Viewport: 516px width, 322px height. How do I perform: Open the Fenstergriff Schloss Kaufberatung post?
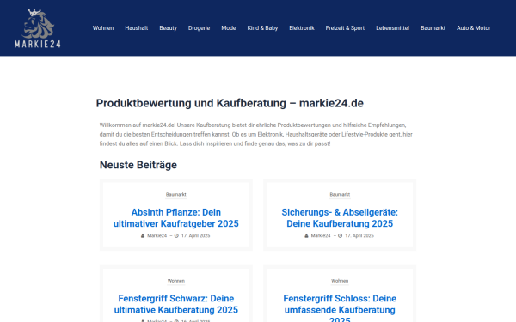[x=340, y=309]
